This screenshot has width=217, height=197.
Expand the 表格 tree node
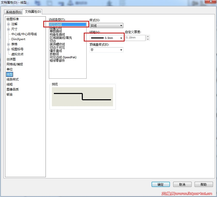pyautogui.click(x=8, y=44)
